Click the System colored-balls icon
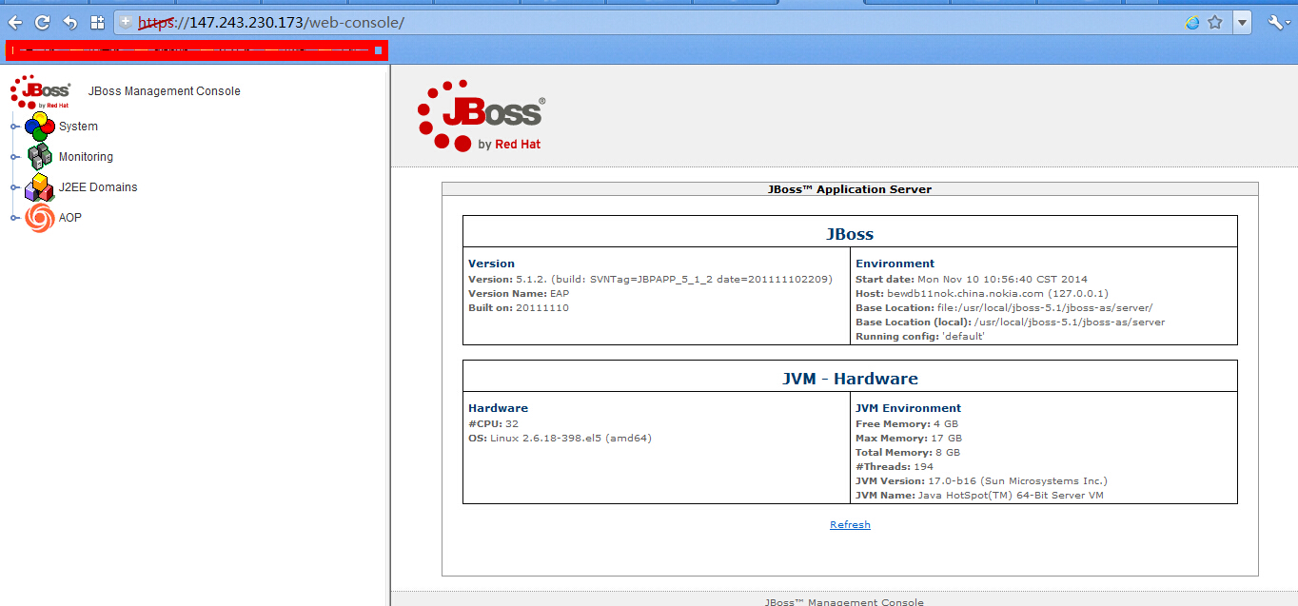 (x=39, y=127)
